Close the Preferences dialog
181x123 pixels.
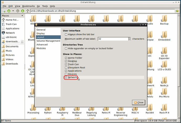(x=139, y=102)
